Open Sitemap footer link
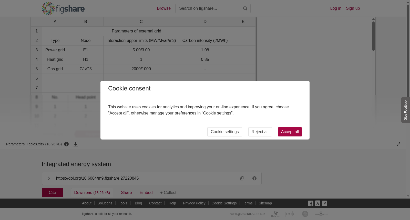The image size is (410, 220). pos(265,203)
